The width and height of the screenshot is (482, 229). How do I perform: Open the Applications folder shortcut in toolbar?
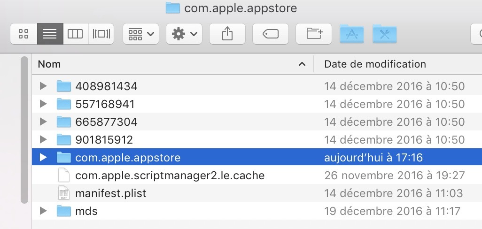click(x=352, y=34)
